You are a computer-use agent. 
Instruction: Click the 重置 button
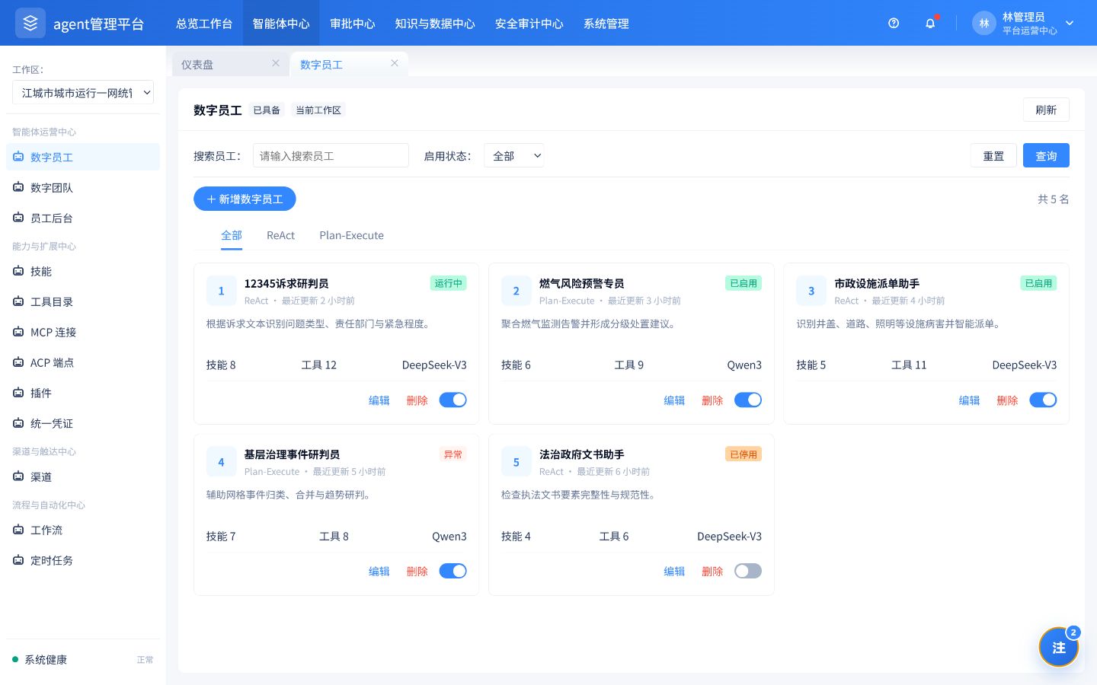(x=993, y=155)
